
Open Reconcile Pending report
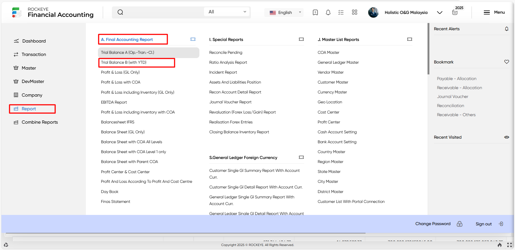(x=226, y=52)
